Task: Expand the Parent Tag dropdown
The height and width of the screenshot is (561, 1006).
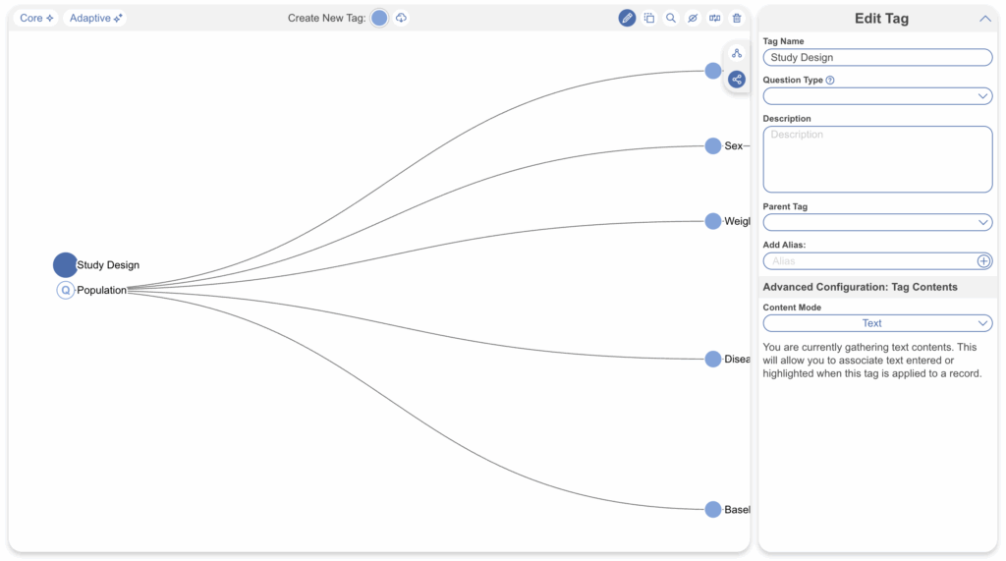Action: [877, 223]
